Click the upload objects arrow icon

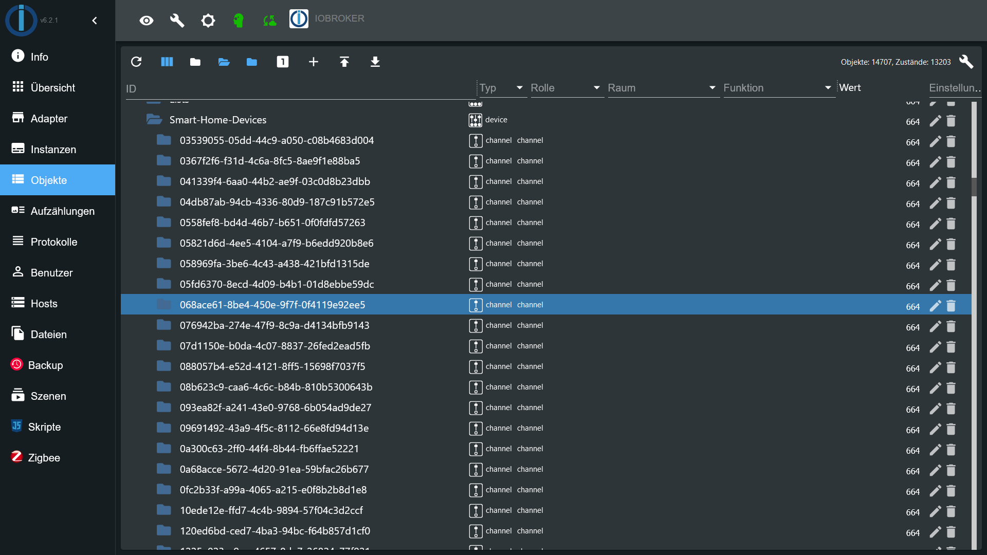344,62
